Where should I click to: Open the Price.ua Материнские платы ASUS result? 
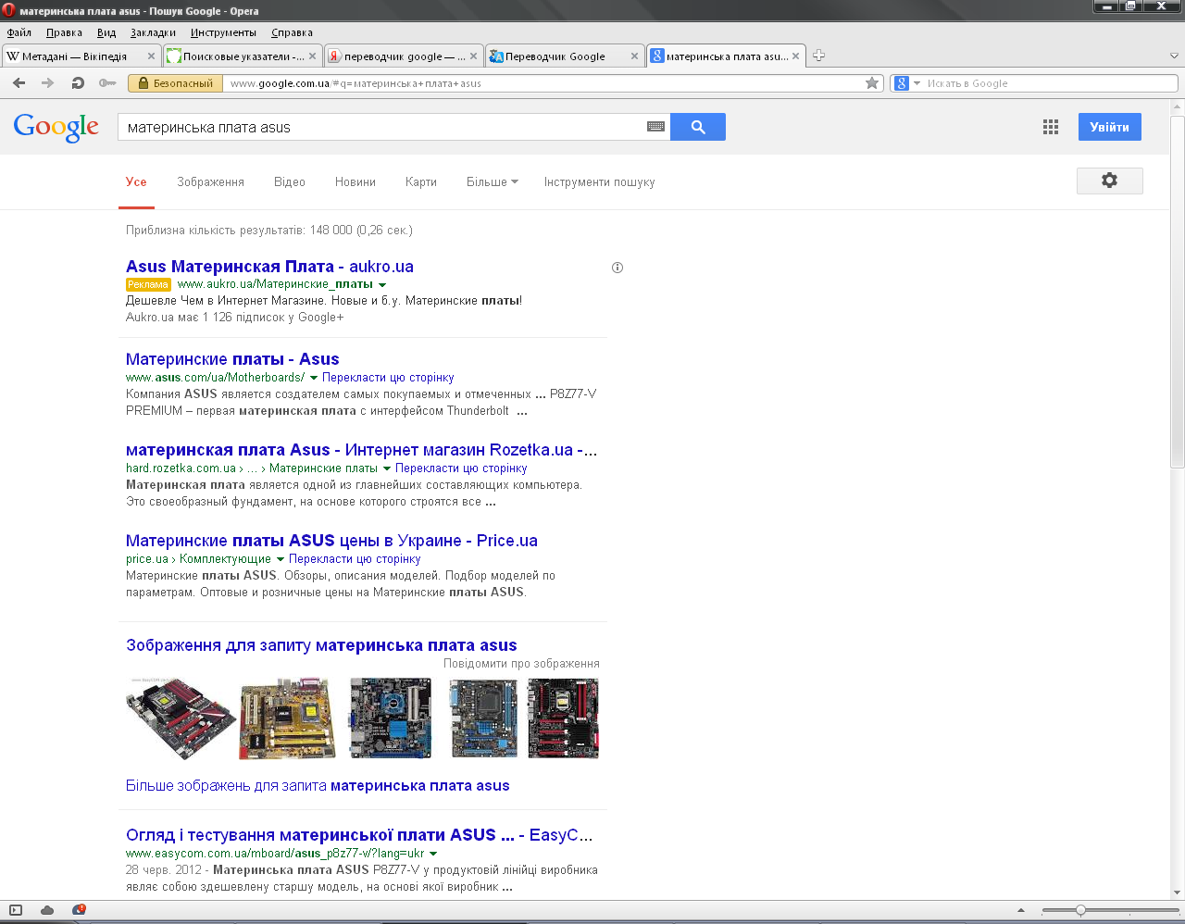(331, 541)
